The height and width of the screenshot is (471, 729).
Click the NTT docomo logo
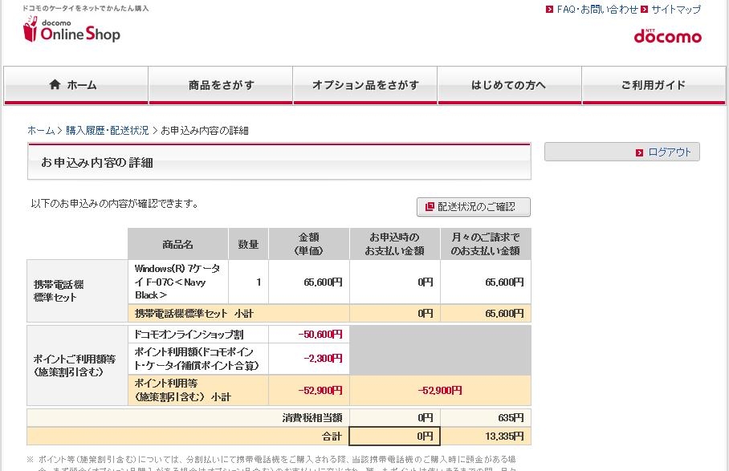tap(668, 36)
